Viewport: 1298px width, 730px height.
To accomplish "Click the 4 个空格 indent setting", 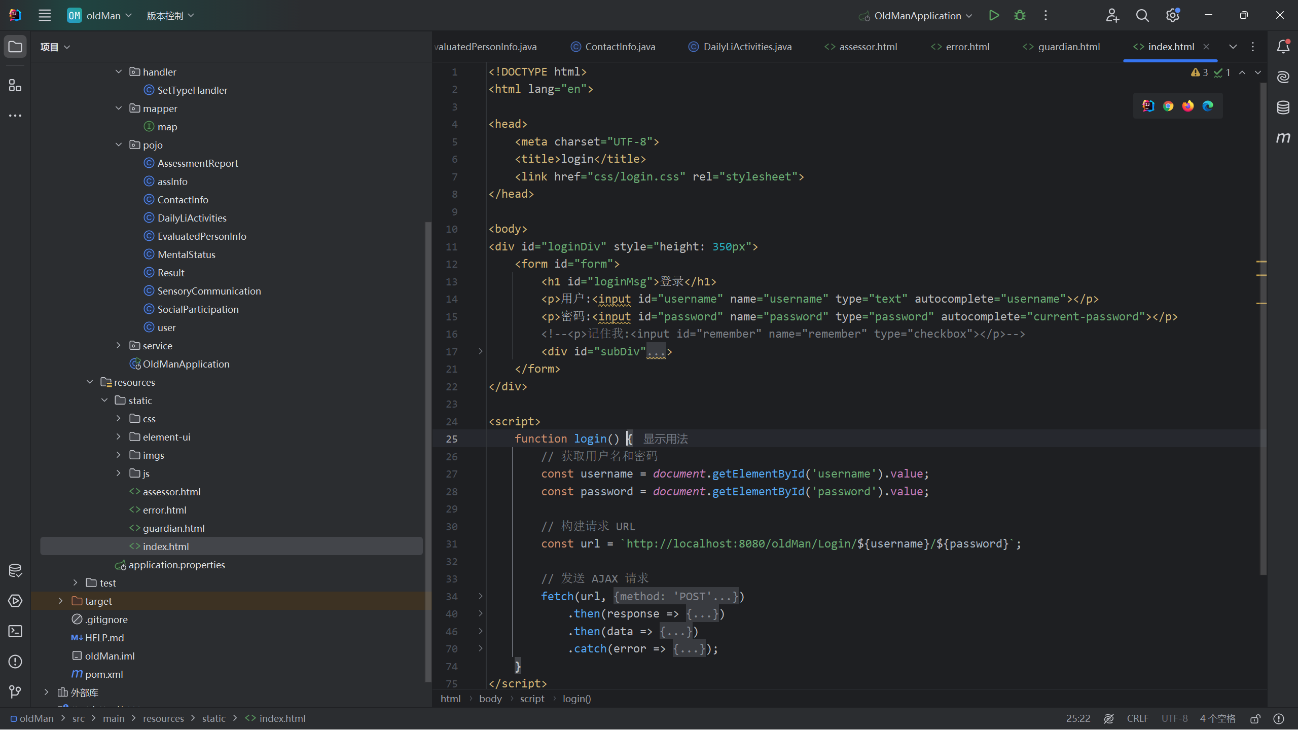I will 1218,719.
